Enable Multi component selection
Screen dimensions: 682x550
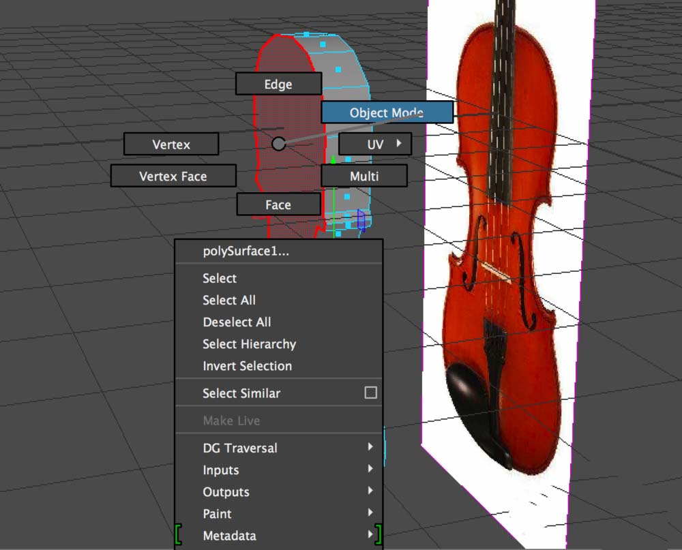tap(364, 175)
